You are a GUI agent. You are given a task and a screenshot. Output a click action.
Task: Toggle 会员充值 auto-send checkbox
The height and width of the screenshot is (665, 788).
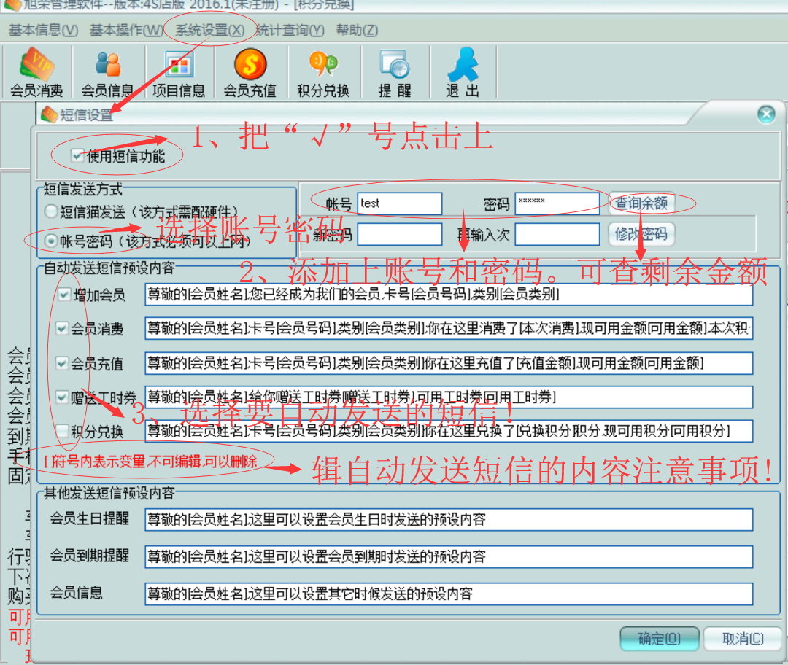(x=62, y=363)
